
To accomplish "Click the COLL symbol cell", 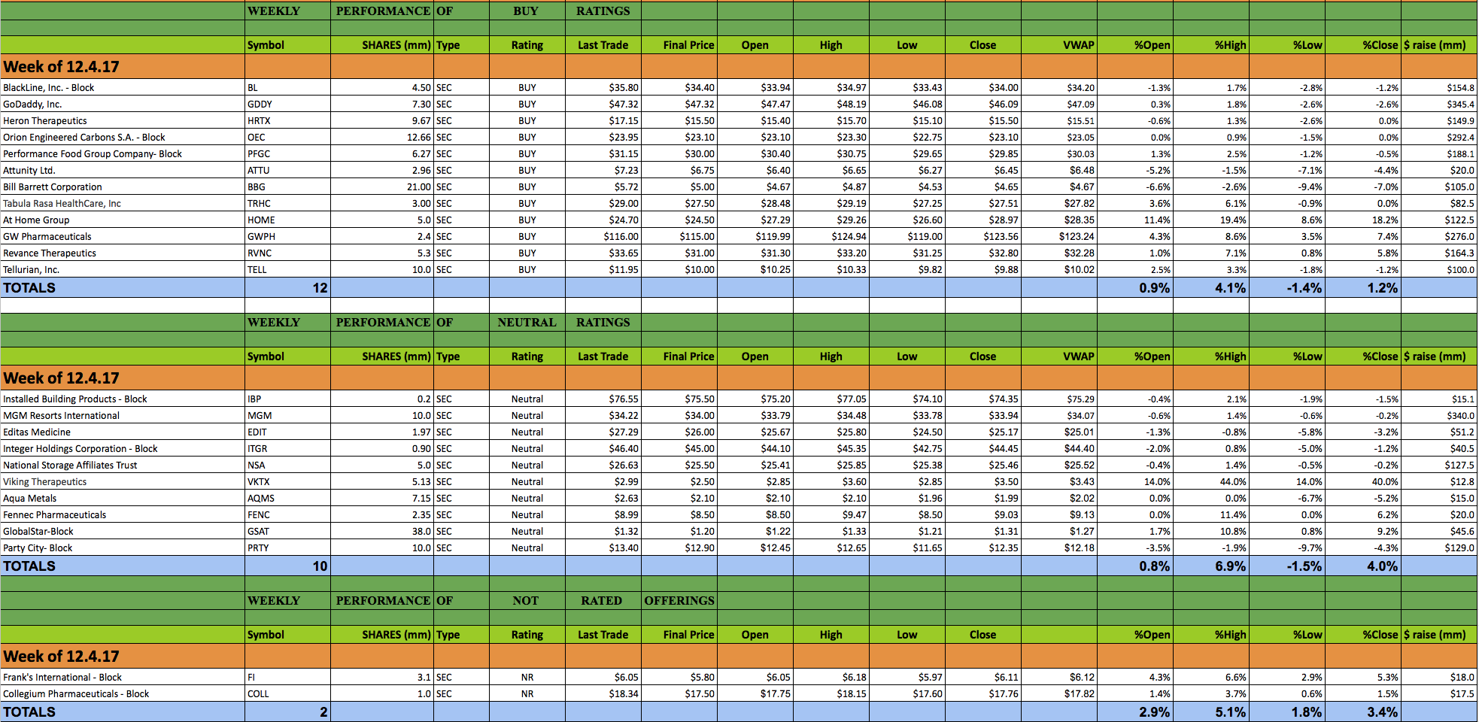I will pyautogui.click(x=287, y=693).
